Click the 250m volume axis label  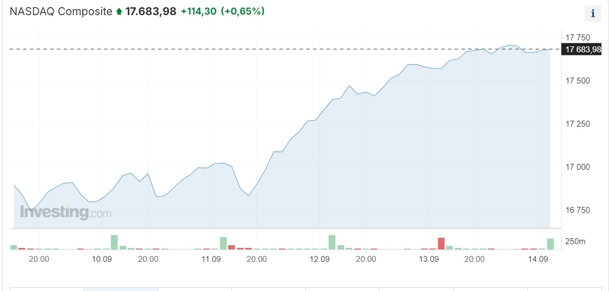pyautogui.click(x=575, y=241)
